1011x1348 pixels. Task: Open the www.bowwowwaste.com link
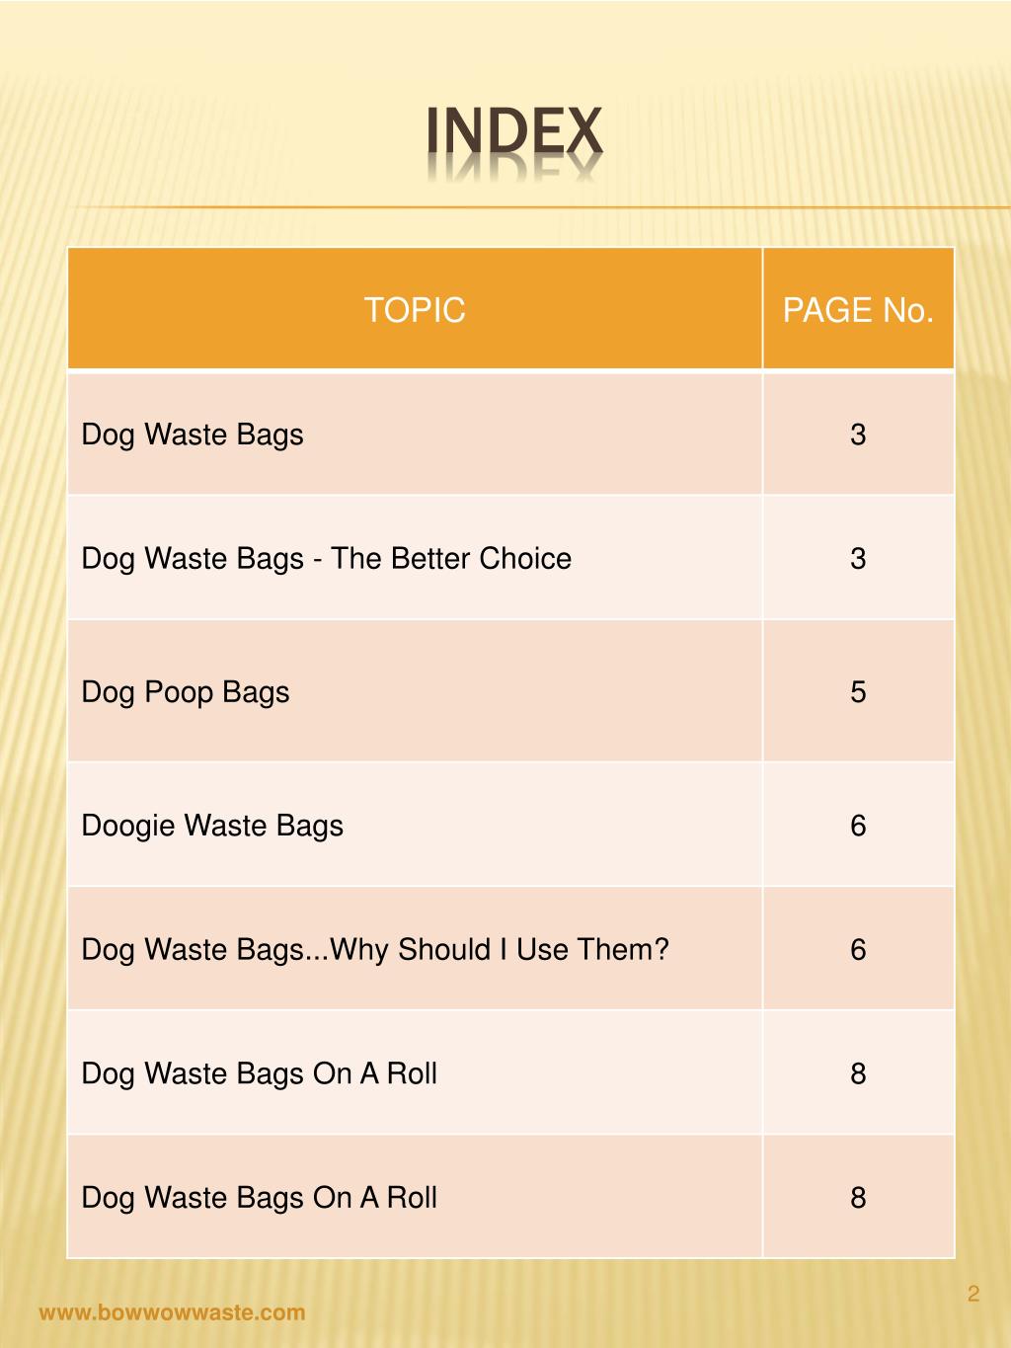click(x=172, y=1312)
